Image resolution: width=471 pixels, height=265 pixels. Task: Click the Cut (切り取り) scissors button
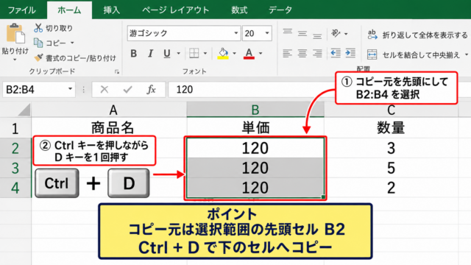[x=54, y=28]
